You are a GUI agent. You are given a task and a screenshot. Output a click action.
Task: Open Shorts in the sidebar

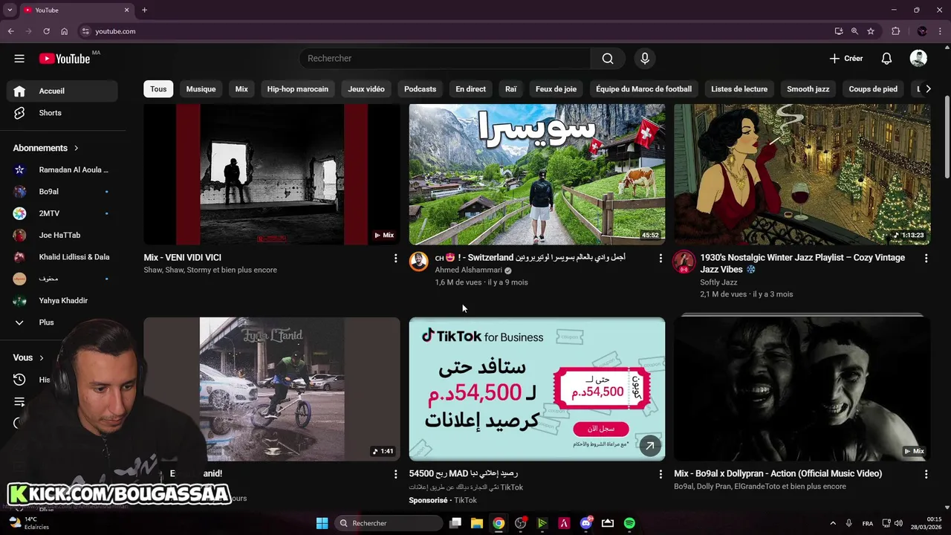pos(62,113)
